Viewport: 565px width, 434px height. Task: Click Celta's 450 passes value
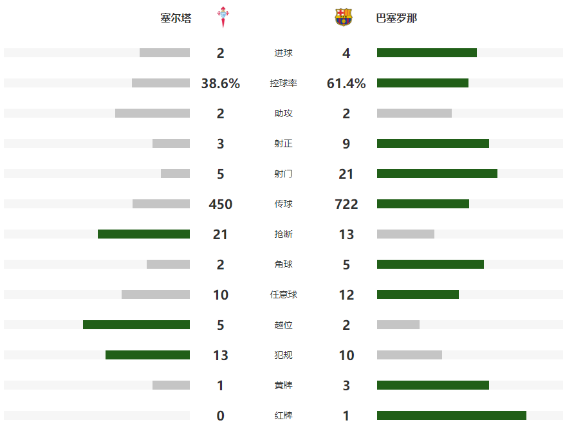pyautogui.click(x=221, y=204)
